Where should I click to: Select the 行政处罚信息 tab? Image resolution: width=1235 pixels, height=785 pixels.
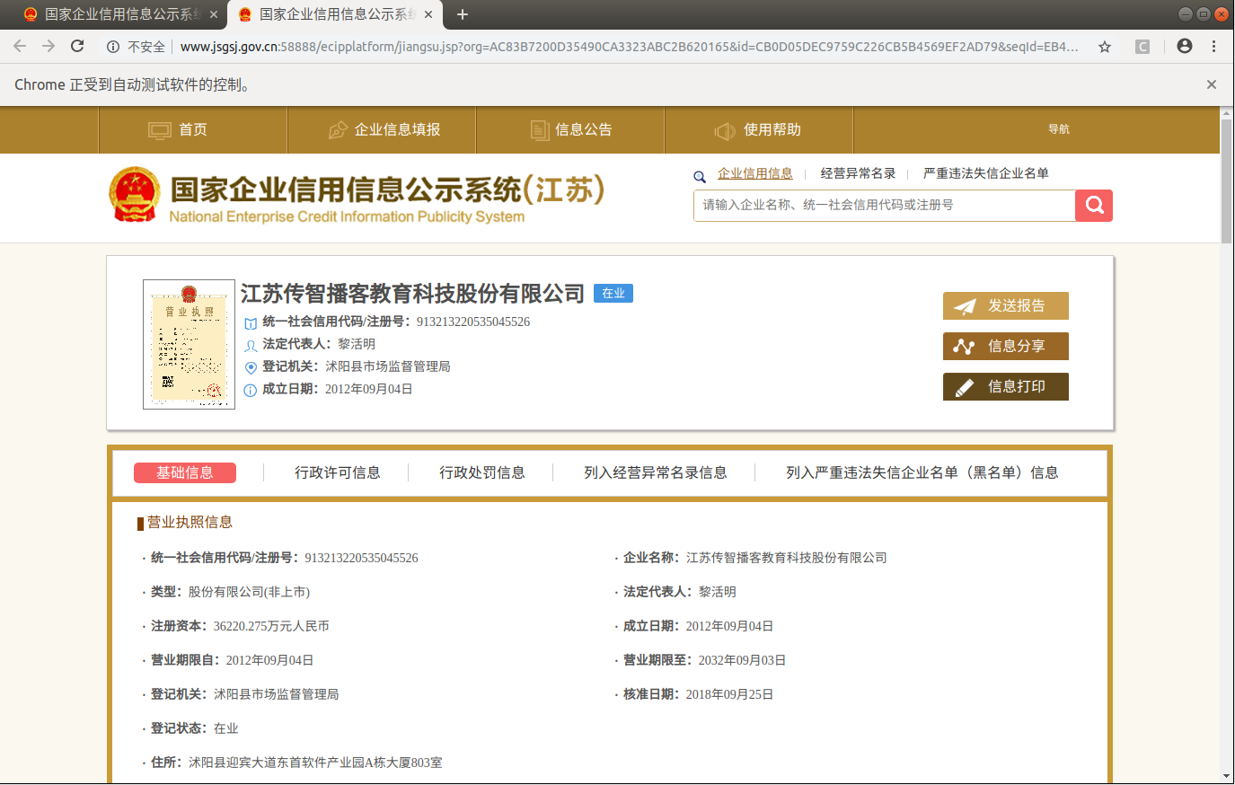point(482,473)
